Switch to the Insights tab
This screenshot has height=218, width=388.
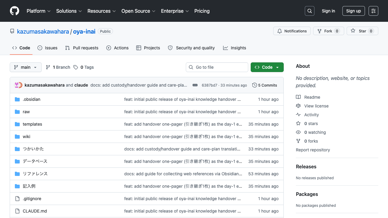click(x=235, y=48)
